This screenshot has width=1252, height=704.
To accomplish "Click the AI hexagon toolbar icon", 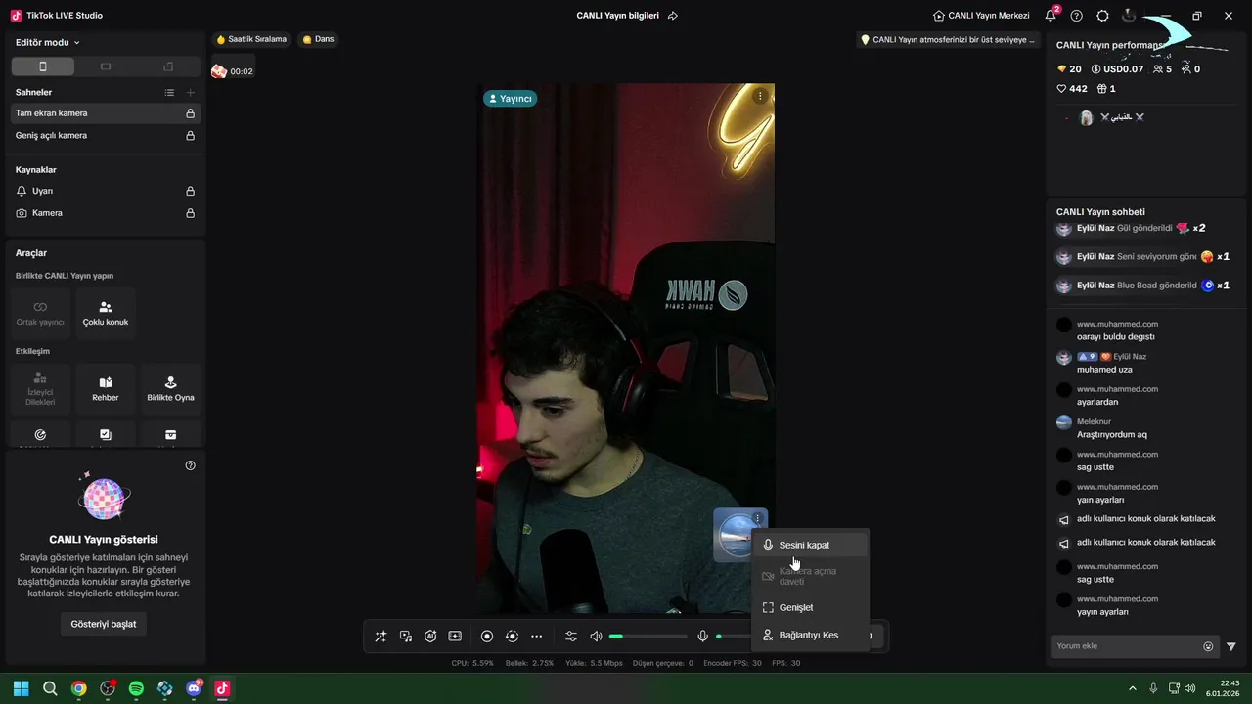I will (430, 637).
